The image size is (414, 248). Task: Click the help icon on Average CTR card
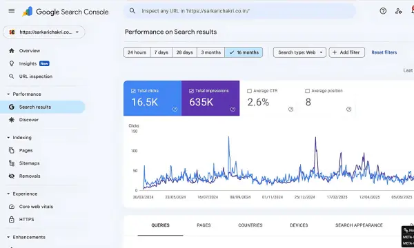pyautogui.click(x=290, y=109)
